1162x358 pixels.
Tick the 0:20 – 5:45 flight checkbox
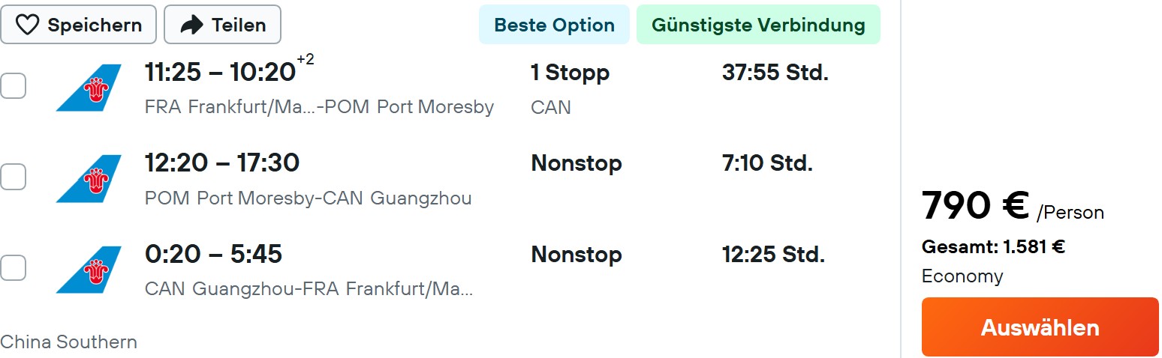(x=13, y=268)
